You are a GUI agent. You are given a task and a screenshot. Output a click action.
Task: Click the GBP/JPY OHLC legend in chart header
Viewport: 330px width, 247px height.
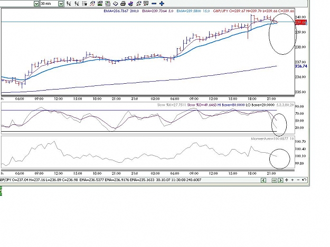pos(253,11)
